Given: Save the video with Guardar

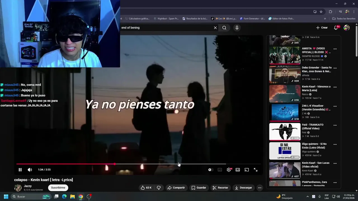Looking at the screenshot, I should 199,188.
